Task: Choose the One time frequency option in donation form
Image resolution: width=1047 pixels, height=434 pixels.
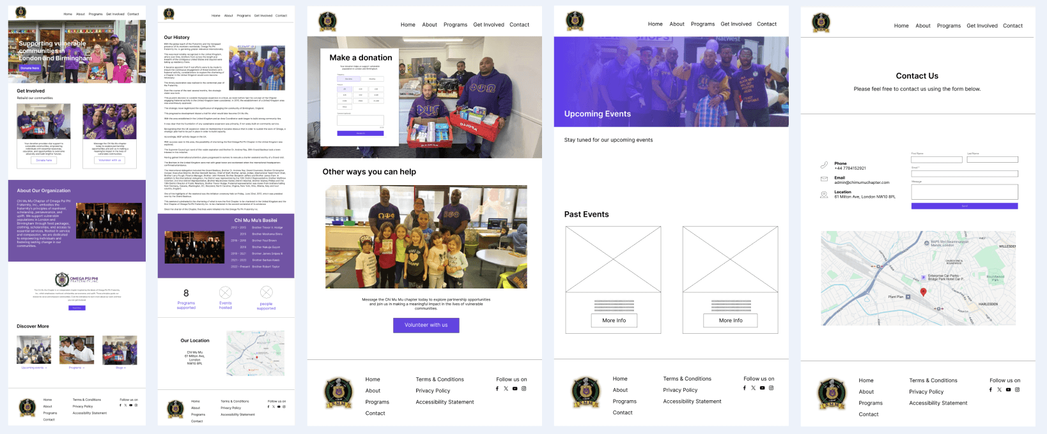Action: click(348, 79)
